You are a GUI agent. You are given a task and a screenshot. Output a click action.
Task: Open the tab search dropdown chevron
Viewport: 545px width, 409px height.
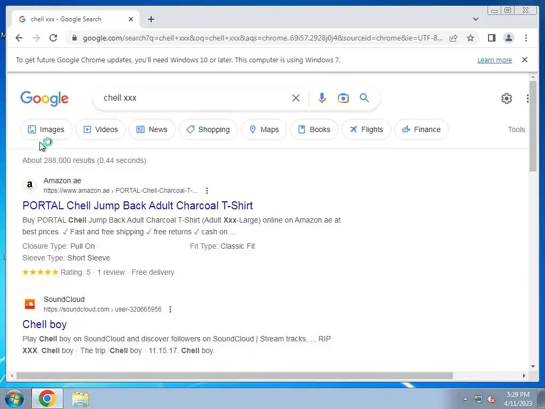(x=475, y=19)
